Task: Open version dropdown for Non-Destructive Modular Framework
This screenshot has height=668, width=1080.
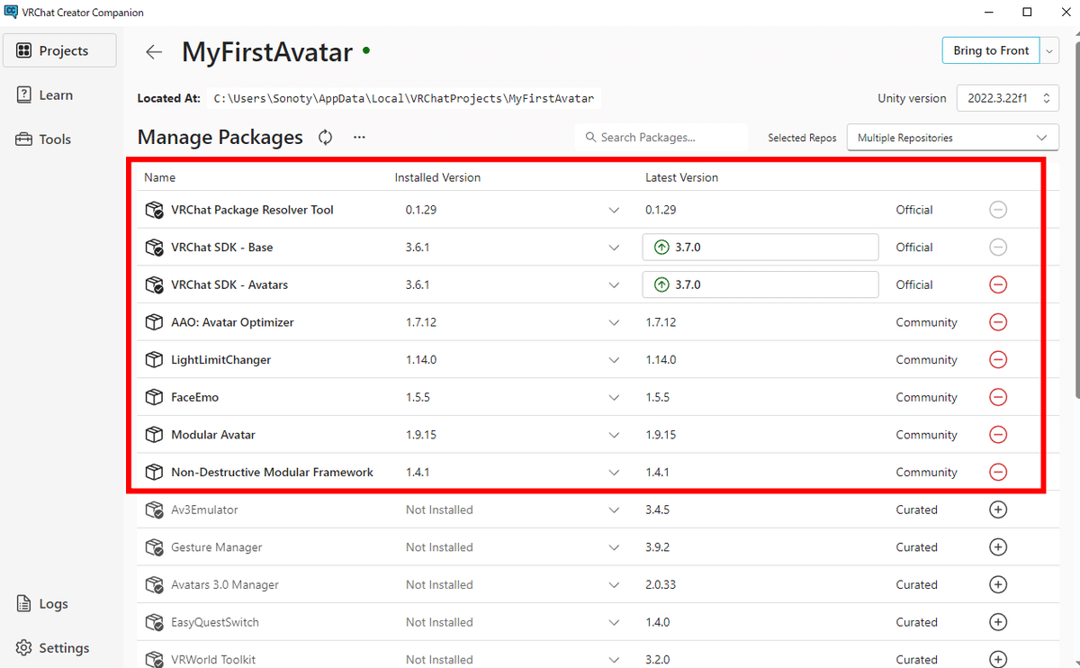Action: pos(614,473)
